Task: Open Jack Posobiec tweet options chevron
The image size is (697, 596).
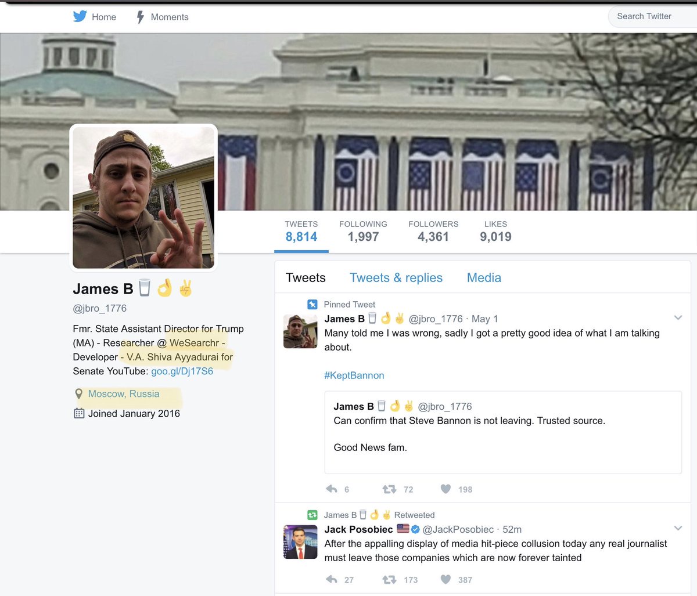Action: (x=678, y=528)
